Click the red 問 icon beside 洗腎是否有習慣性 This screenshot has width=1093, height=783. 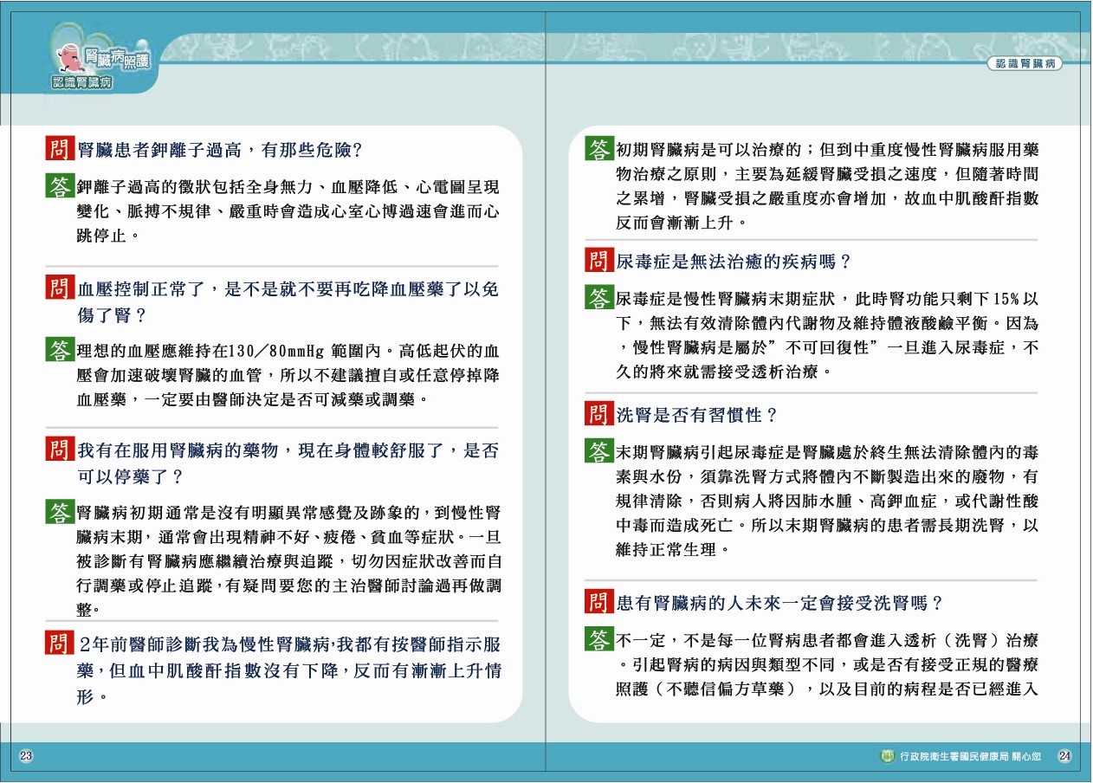tap(599, 414)
